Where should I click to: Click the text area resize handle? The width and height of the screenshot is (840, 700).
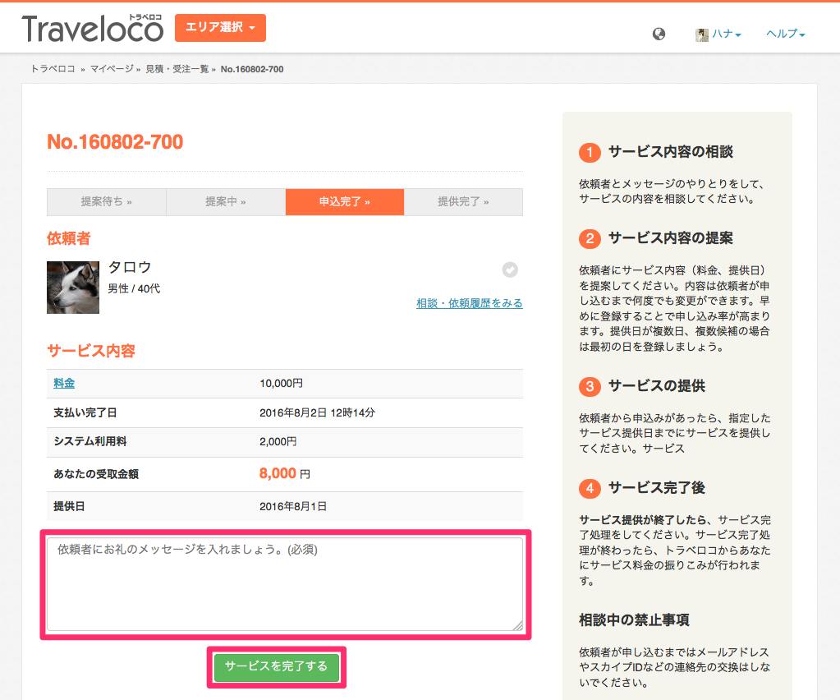tap(518, 625)
